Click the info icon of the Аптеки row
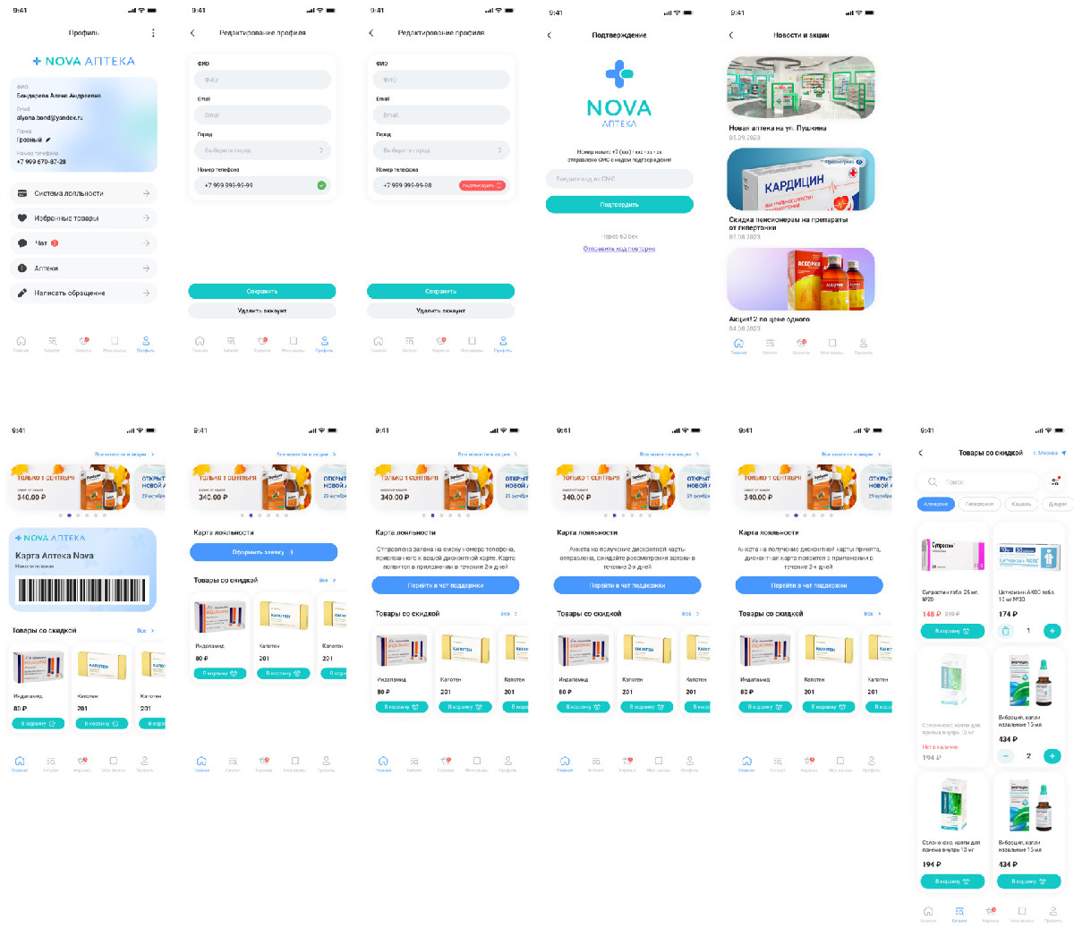The height and width of the screenshot is (928, 1074). (22, 268)
